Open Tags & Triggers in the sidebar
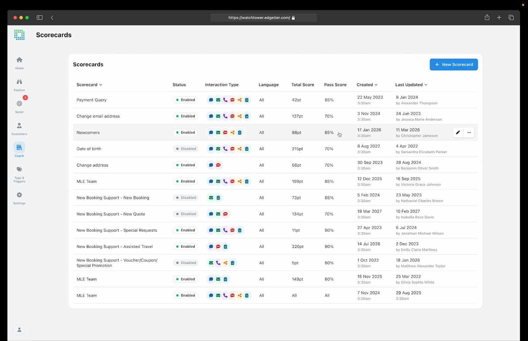 click(19, 170)
